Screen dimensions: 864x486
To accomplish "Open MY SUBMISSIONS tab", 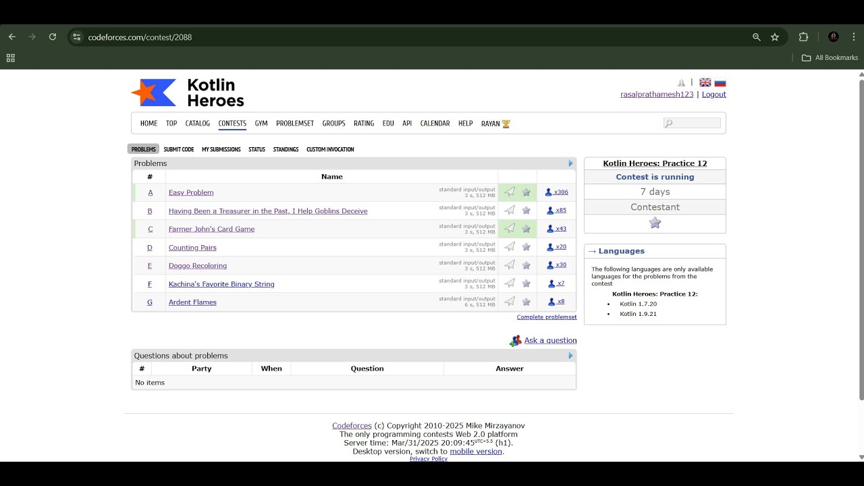I will click(221, 149).
